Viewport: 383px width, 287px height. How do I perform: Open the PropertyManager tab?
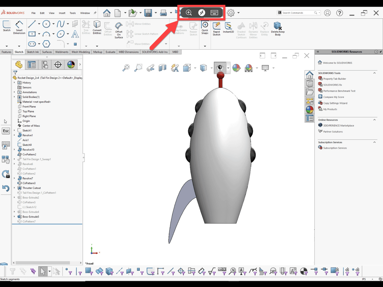(x=32, y=64)
